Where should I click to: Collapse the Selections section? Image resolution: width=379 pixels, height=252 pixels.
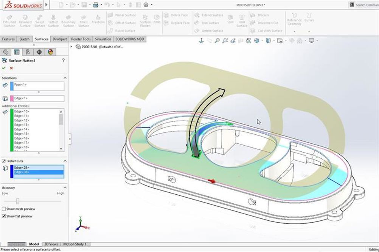pos(65,78)
